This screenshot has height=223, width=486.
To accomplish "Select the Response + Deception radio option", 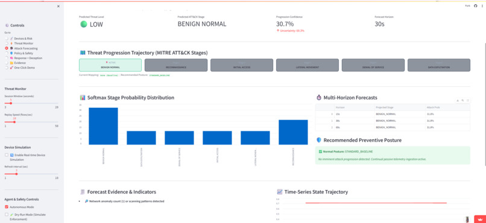I will tap(7, 58).
